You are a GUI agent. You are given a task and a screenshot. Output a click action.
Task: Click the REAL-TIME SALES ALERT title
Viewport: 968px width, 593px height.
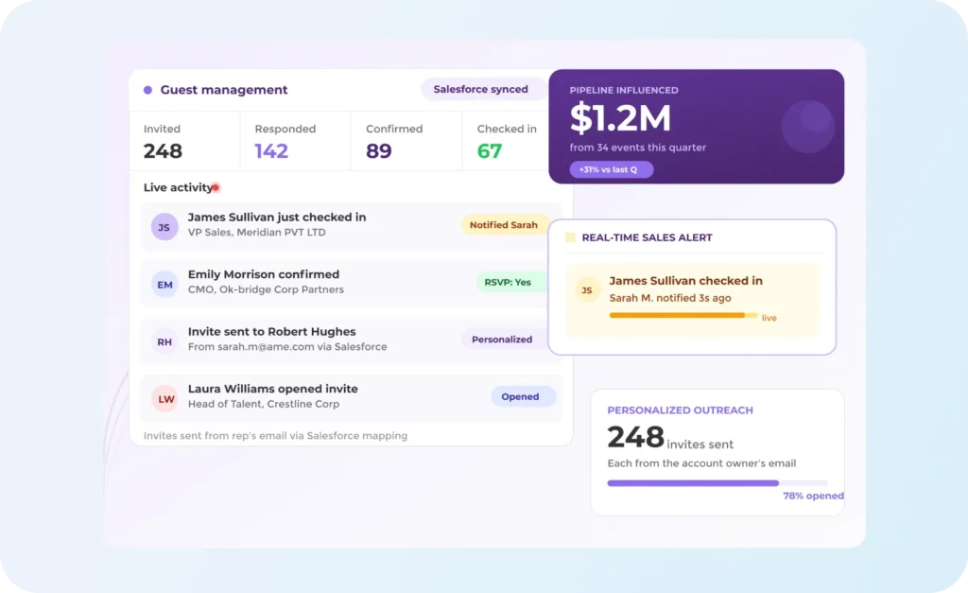(x=647, y=237)
